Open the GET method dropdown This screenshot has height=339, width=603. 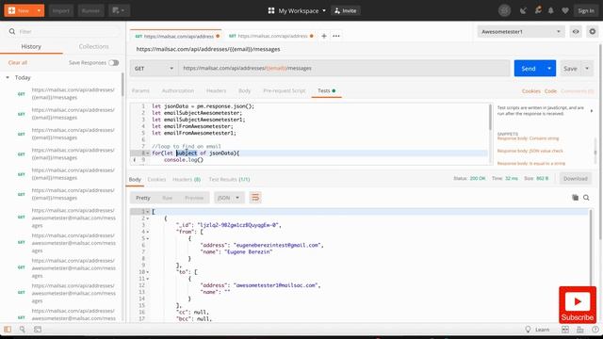pos(154,69)
